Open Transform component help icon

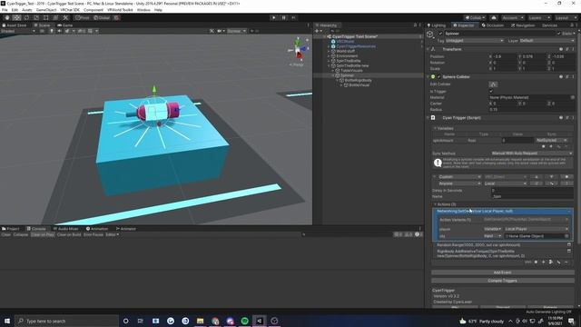point(561,49)
